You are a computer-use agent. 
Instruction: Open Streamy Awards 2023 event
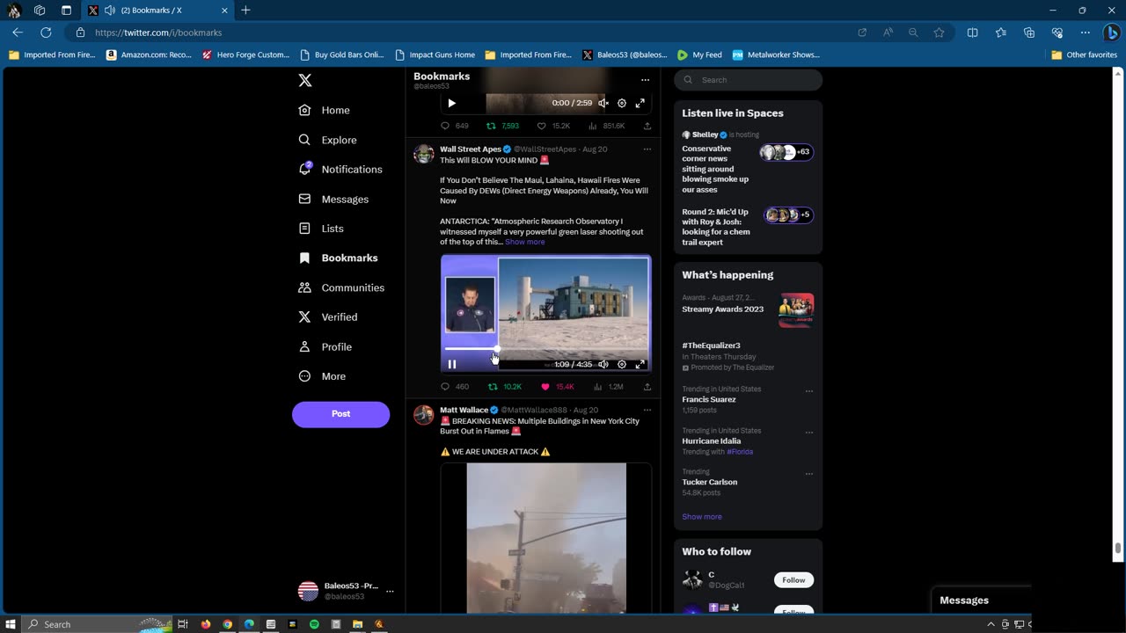click(748, 309)
